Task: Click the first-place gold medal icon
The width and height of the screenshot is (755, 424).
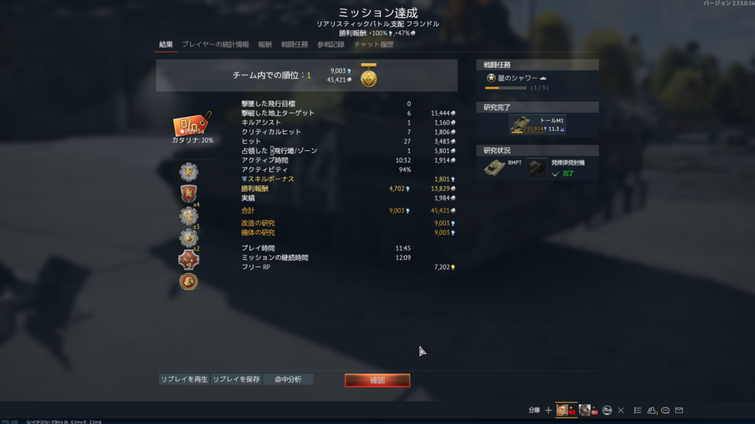Action: click(369, 76)
